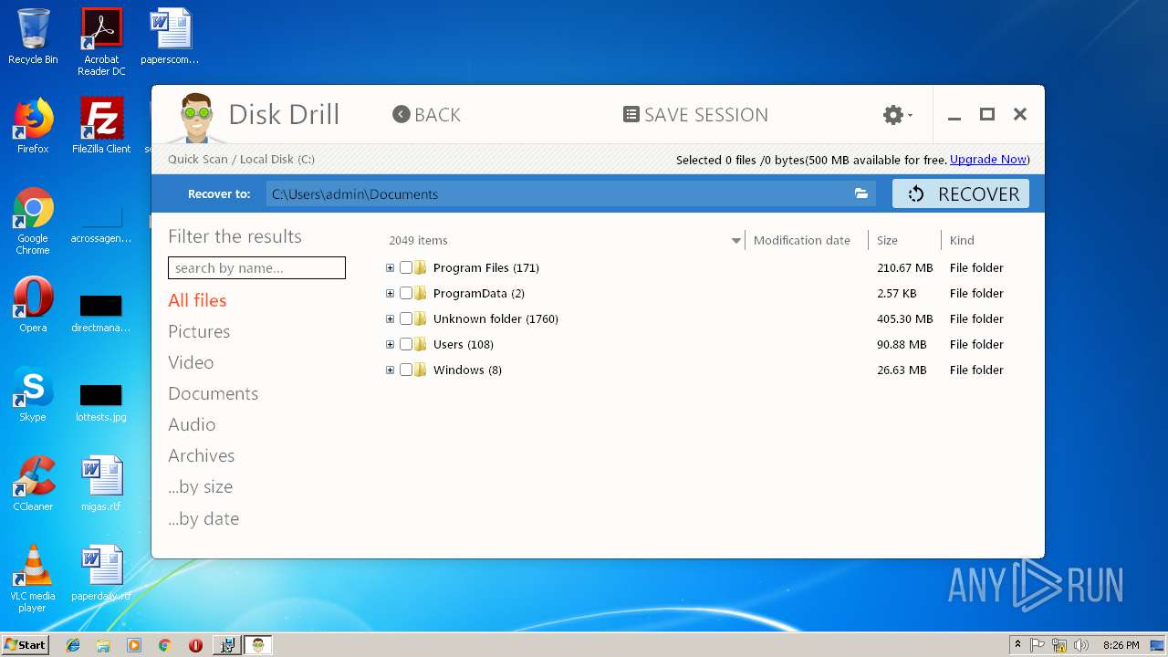The height and width of the screenshot is (657, 1168).
Task: Open Acrobat Reader DC desktop icon
Action: click(x=101, y=42)
